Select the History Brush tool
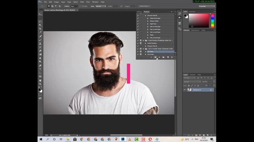This screenshot has height=142, width=254. (40, 47)
